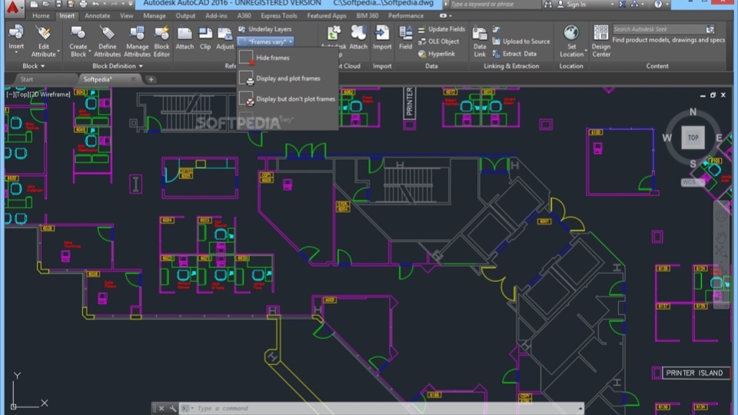Viewport: 738px width, 415px height.
Task: Click the keyword or phrase search box
Action: pos(494,5)
